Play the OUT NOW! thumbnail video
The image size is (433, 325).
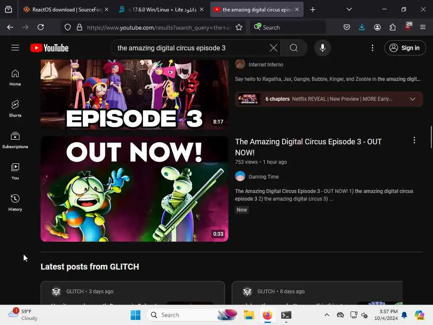pos(134,189)
